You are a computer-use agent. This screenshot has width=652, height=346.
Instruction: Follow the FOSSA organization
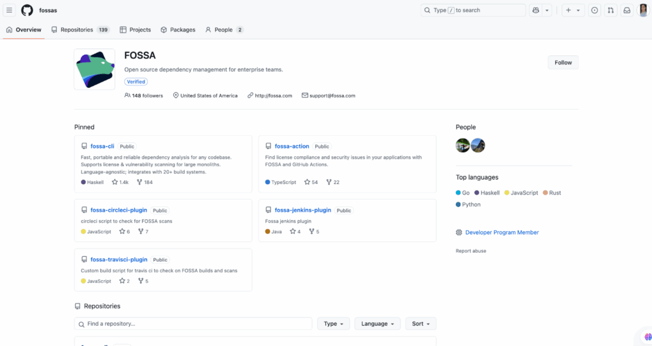tap(563, 62)
